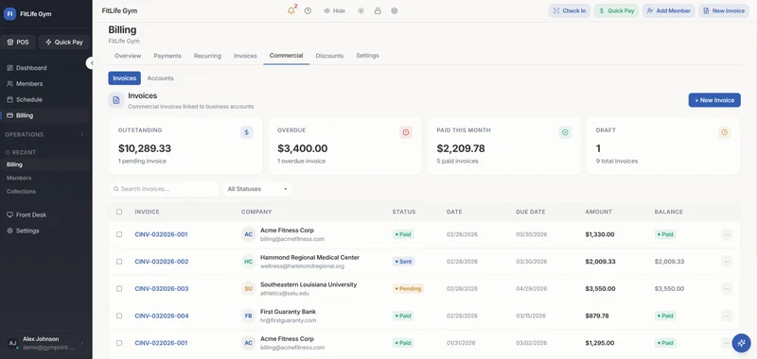Open the billing Settings tab
Image resolution: width=757 pixels, height=359 pixels.
[x=367, y=56]
